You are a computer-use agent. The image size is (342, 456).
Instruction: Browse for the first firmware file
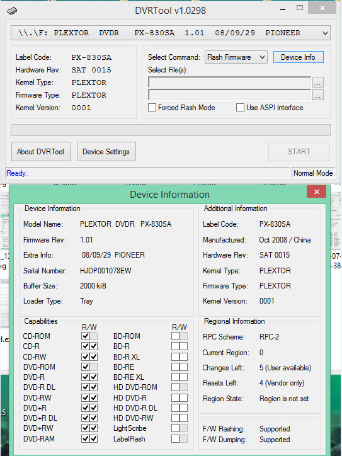(x=317, y=83)
